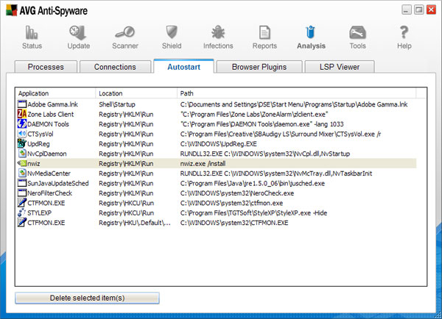The image size is (442, 319).
Task: Click the CTSysVol.exe /r path cell
Action: click(x=281, y=134)
